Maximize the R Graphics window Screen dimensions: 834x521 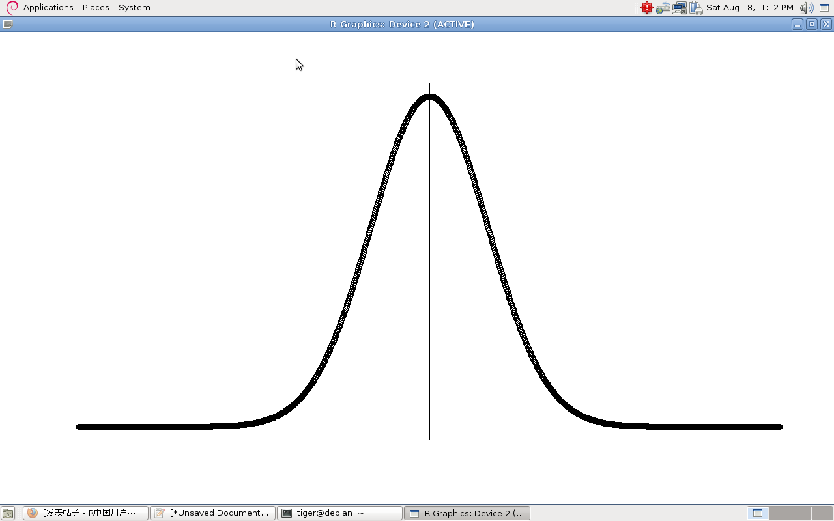tap(812, 24)
